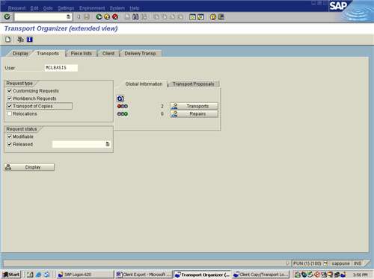Click the yellow Exit icon
The image size is (374, 279).
point(107,16)
